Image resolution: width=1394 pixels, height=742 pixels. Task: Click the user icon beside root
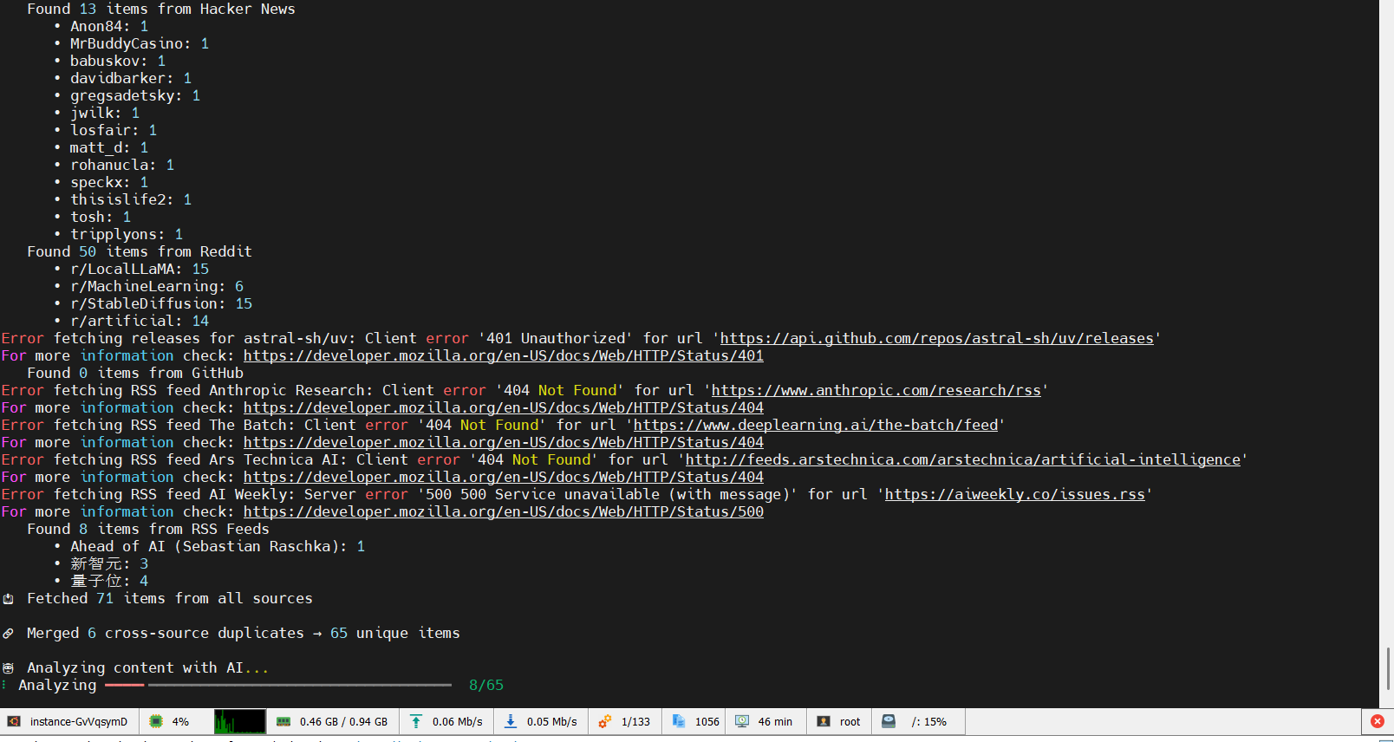824,721
